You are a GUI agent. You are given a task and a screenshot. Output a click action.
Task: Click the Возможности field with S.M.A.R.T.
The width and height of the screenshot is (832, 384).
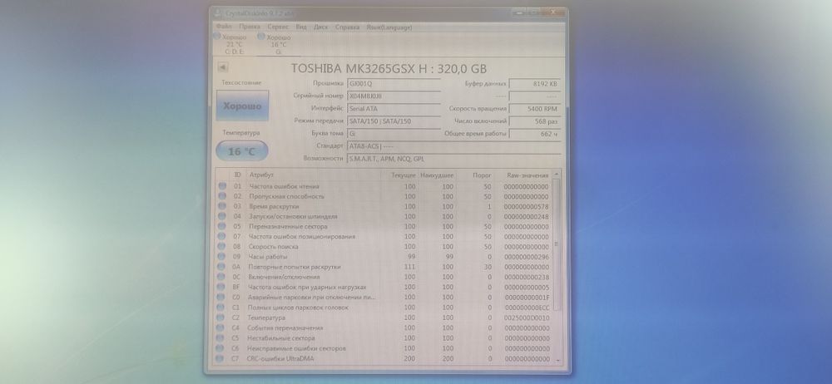tap(453, 159)
